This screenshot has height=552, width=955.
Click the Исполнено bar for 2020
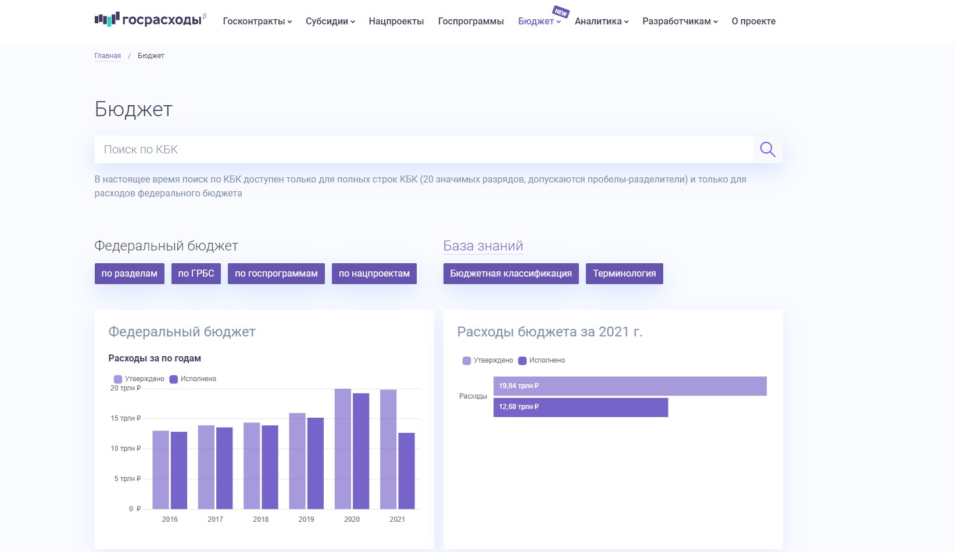tap(361, 451)
